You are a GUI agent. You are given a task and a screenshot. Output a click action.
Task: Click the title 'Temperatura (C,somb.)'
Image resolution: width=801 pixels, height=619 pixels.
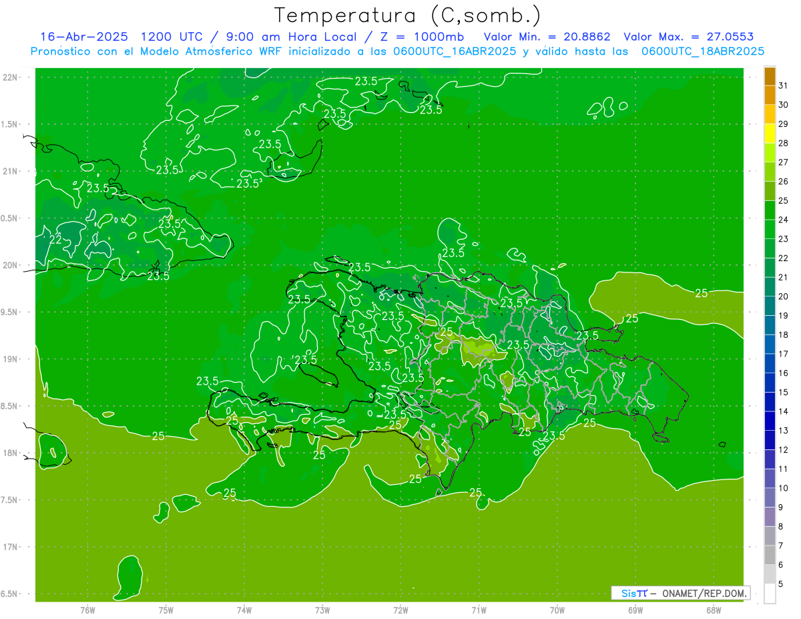(x=408, y=15)
